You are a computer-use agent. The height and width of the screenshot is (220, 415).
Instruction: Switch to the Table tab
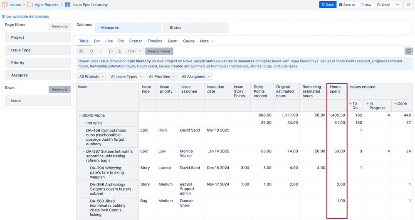[x=84, y=41]
